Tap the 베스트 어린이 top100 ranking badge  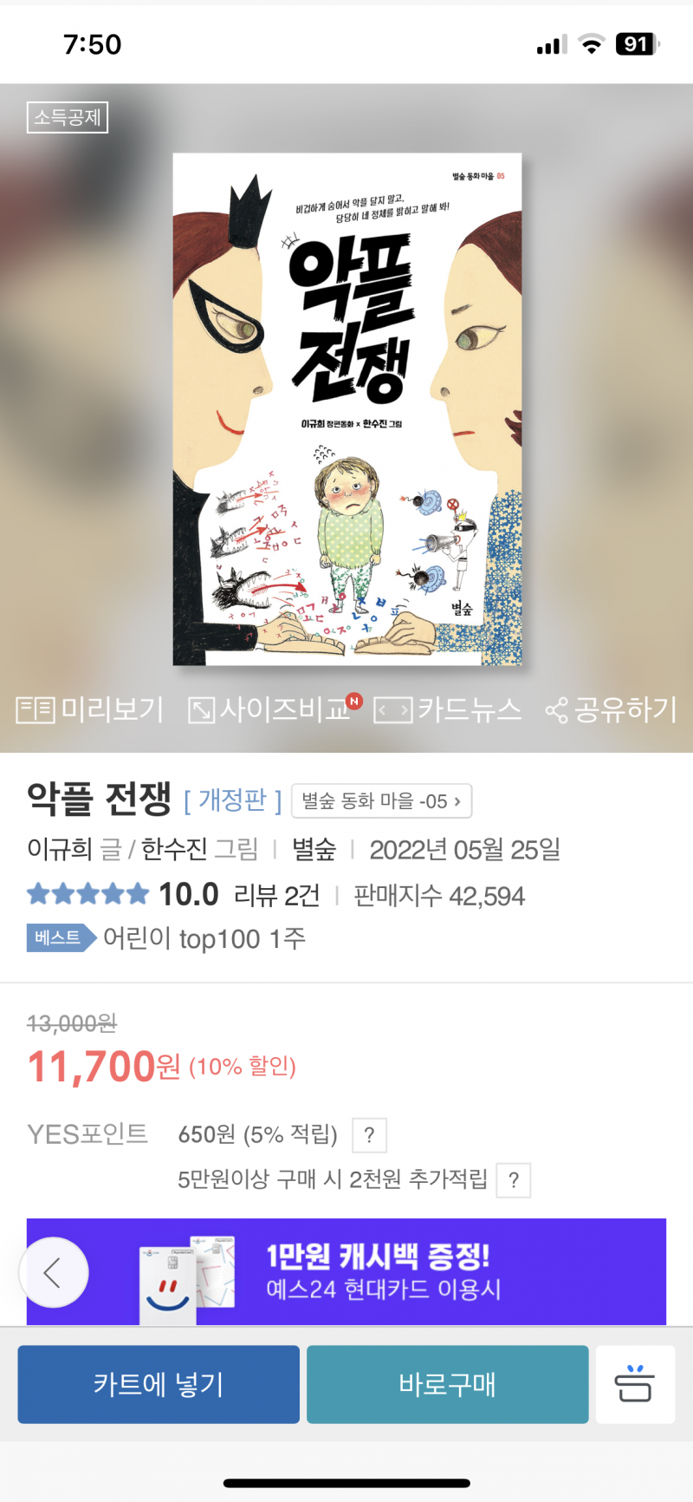[x=166, y=938]
